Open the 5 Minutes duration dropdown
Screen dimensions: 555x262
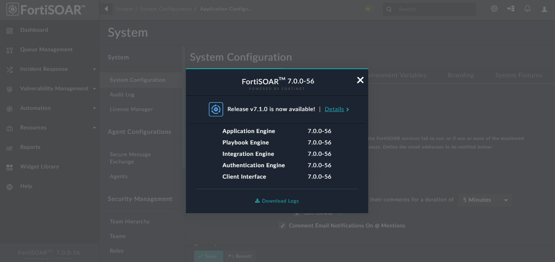pos(485,200)
